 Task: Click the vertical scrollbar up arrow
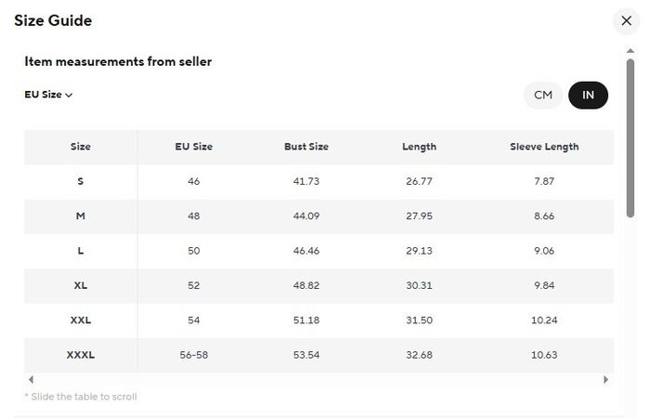click(630, 51)
